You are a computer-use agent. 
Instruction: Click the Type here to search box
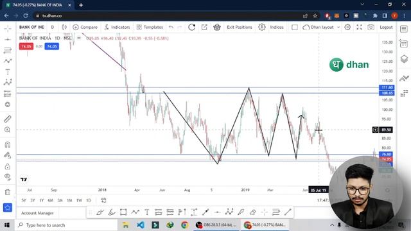tap(66, 225)
